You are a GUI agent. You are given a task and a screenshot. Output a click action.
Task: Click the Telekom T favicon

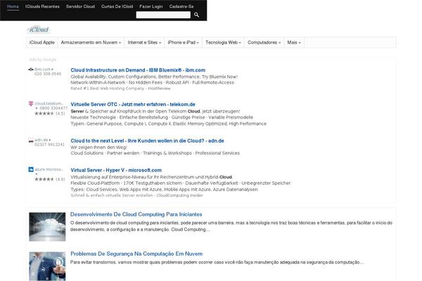31,103
